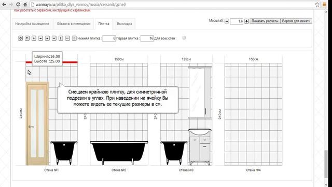
Task: Click the Версия для печати button
Action: coord(296,21)
